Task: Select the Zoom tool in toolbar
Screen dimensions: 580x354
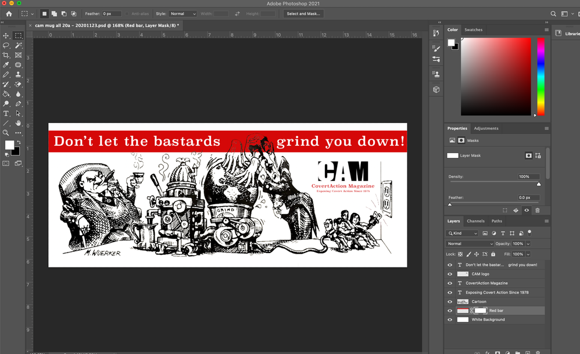Action: click(x=6, y=133)
